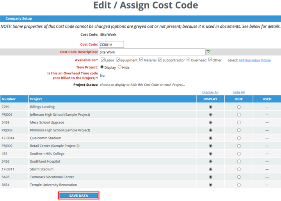Select Hide radio for Temple University Renovation

(x=239, y=185)
